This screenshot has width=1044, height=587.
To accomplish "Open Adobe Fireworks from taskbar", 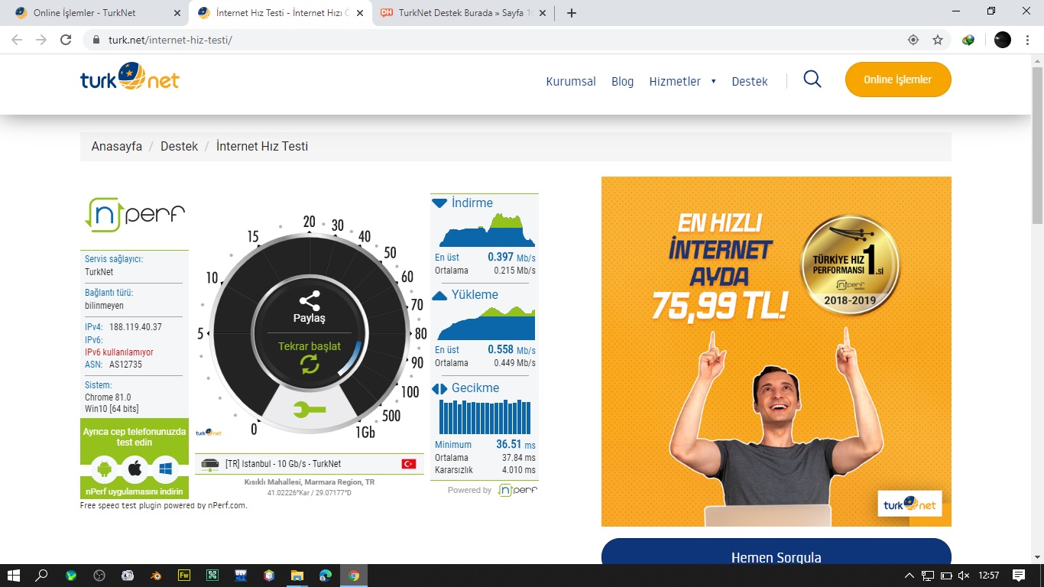I will (183, 576).
